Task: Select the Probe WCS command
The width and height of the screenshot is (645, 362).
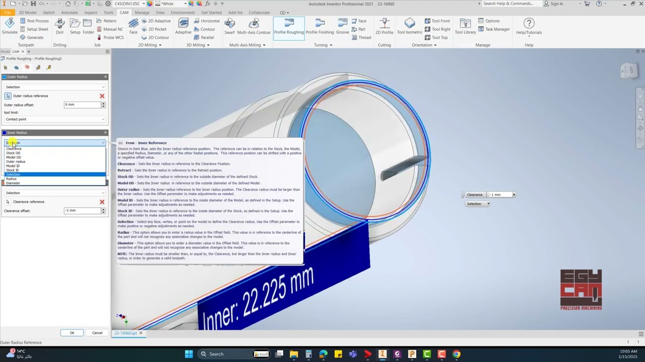Action: click(110, 37)
